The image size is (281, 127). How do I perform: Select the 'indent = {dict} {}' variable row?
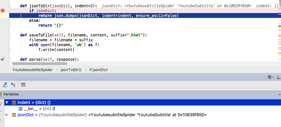click(143, 103)
